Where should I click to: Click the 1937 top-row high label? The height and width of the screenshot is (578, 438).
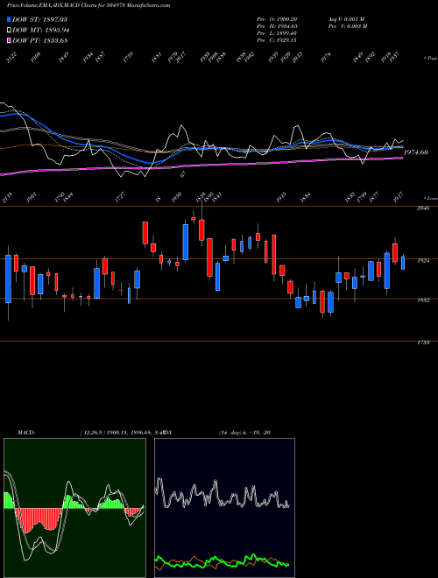395,58
